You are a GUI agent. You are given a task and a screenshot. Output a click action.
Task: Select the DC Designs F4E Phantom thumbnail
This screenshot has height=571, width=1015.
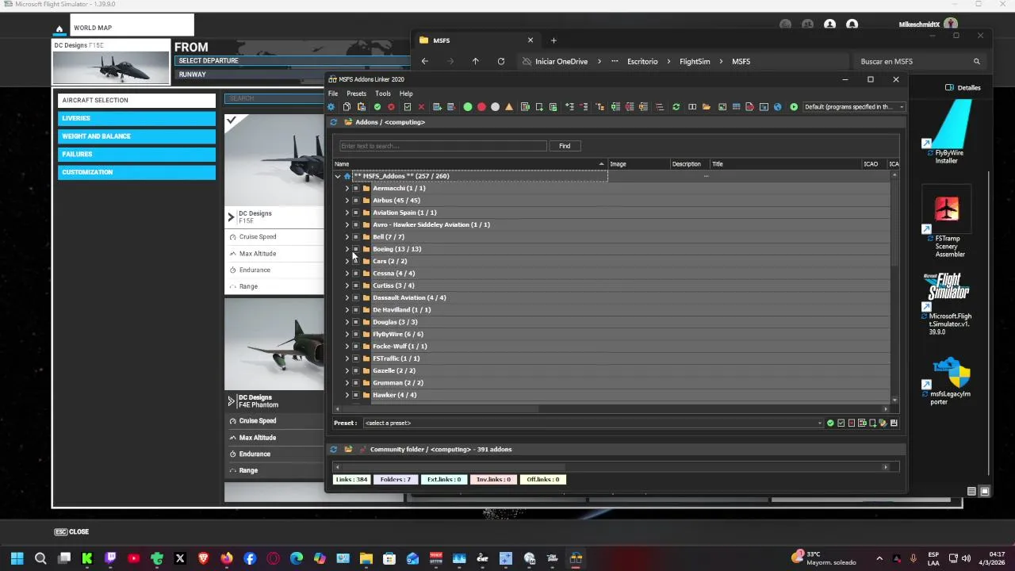pyautogui.click(x=274, y=344)
